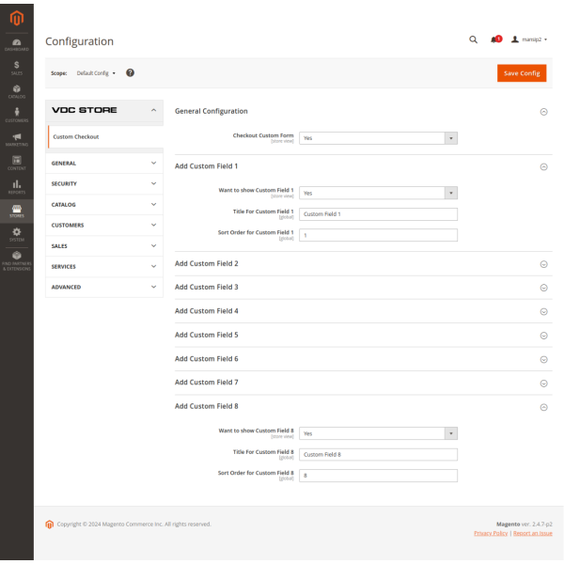This screenshot has width=564, height=564.
Task: Open the Checkout Custom Form dropdown
Action: point(378,137)
